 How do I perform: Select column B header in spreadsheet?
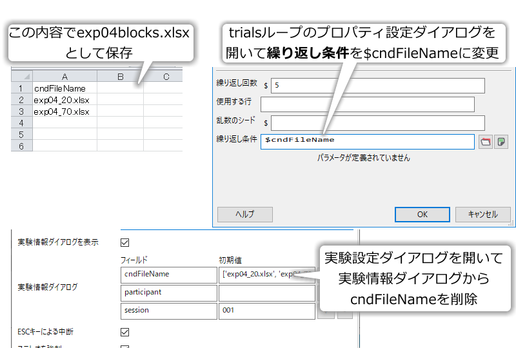[x=121, y=76]
